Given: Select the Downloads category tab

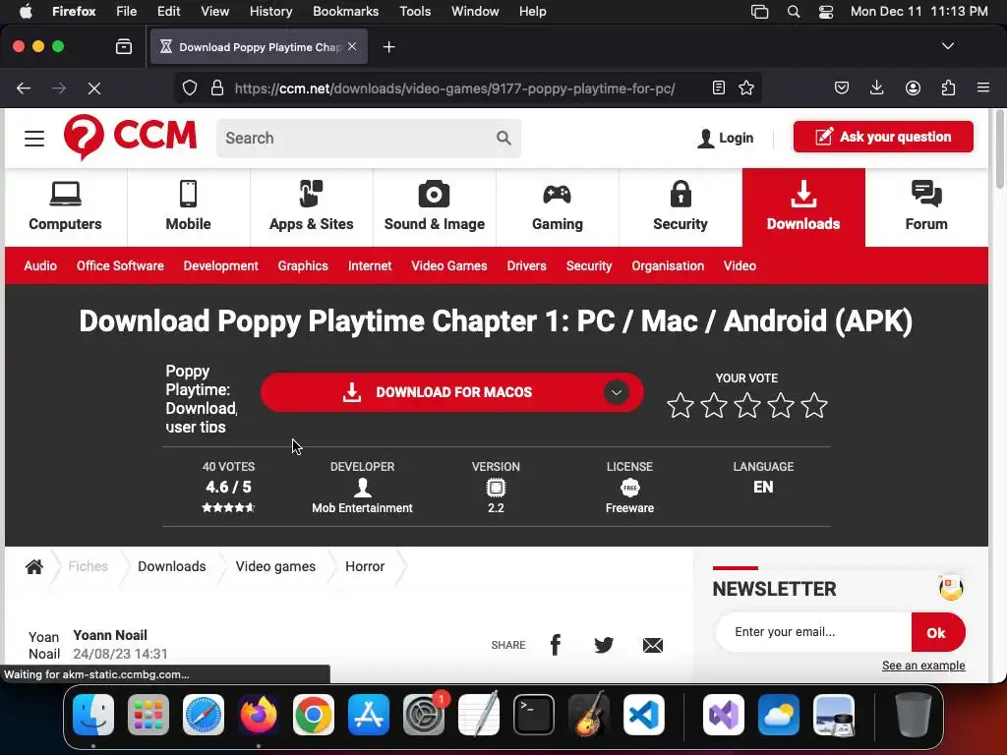Looking at the screenshot, I should (803, 207).
